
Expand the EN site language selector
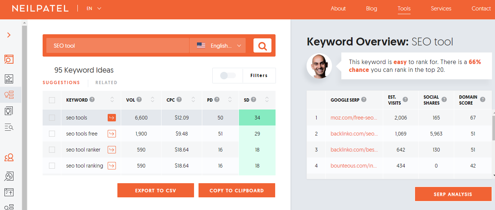[94, 9]
